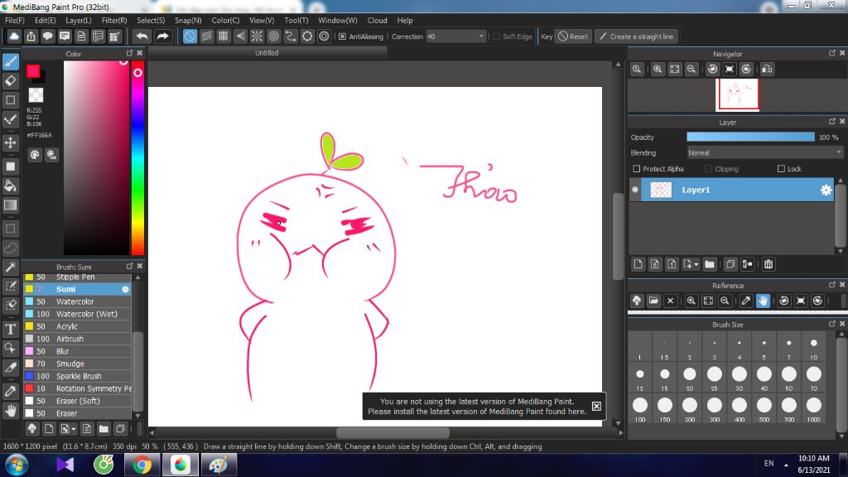
Task: Enable Protect Alpha for the layer
Action: (637, 169)
